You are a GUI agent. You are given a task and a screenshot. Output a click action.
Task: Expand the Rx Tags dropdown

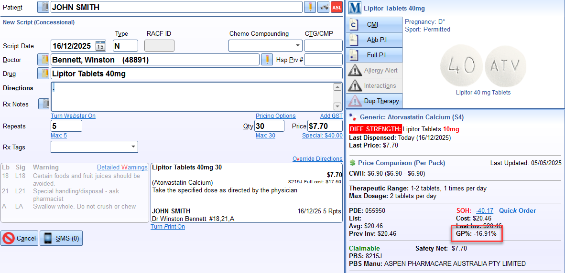133,147
